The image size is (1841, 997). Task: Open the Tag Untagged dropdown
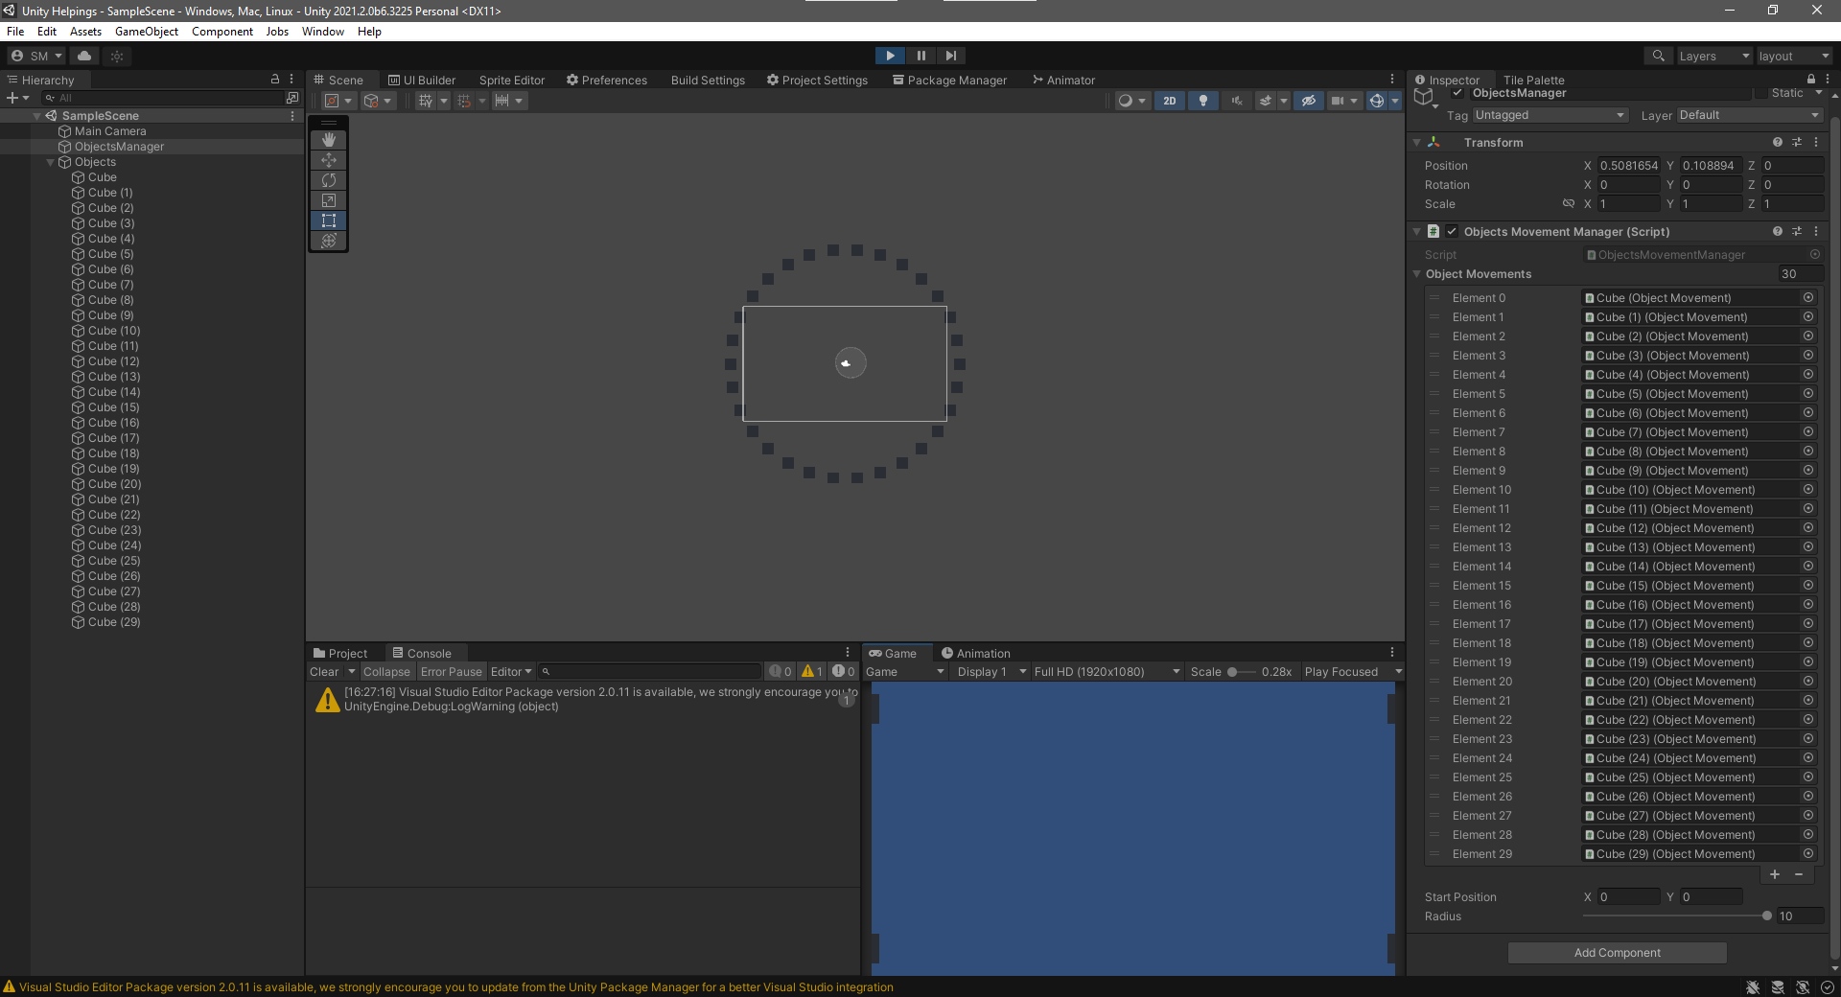tap(1550, 115)
